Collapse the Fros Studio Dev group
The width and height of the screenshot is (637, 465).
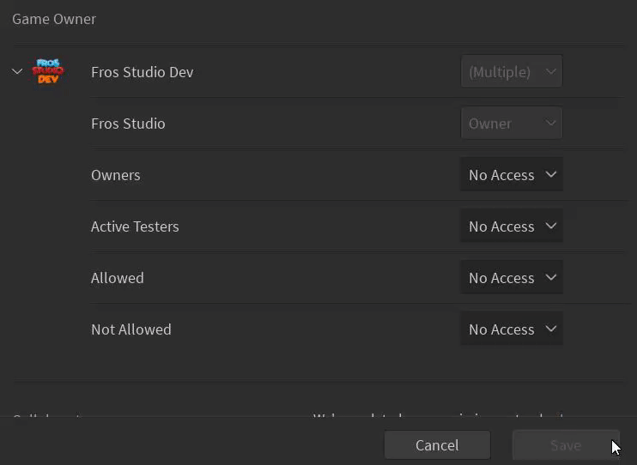tap(17, 71)
